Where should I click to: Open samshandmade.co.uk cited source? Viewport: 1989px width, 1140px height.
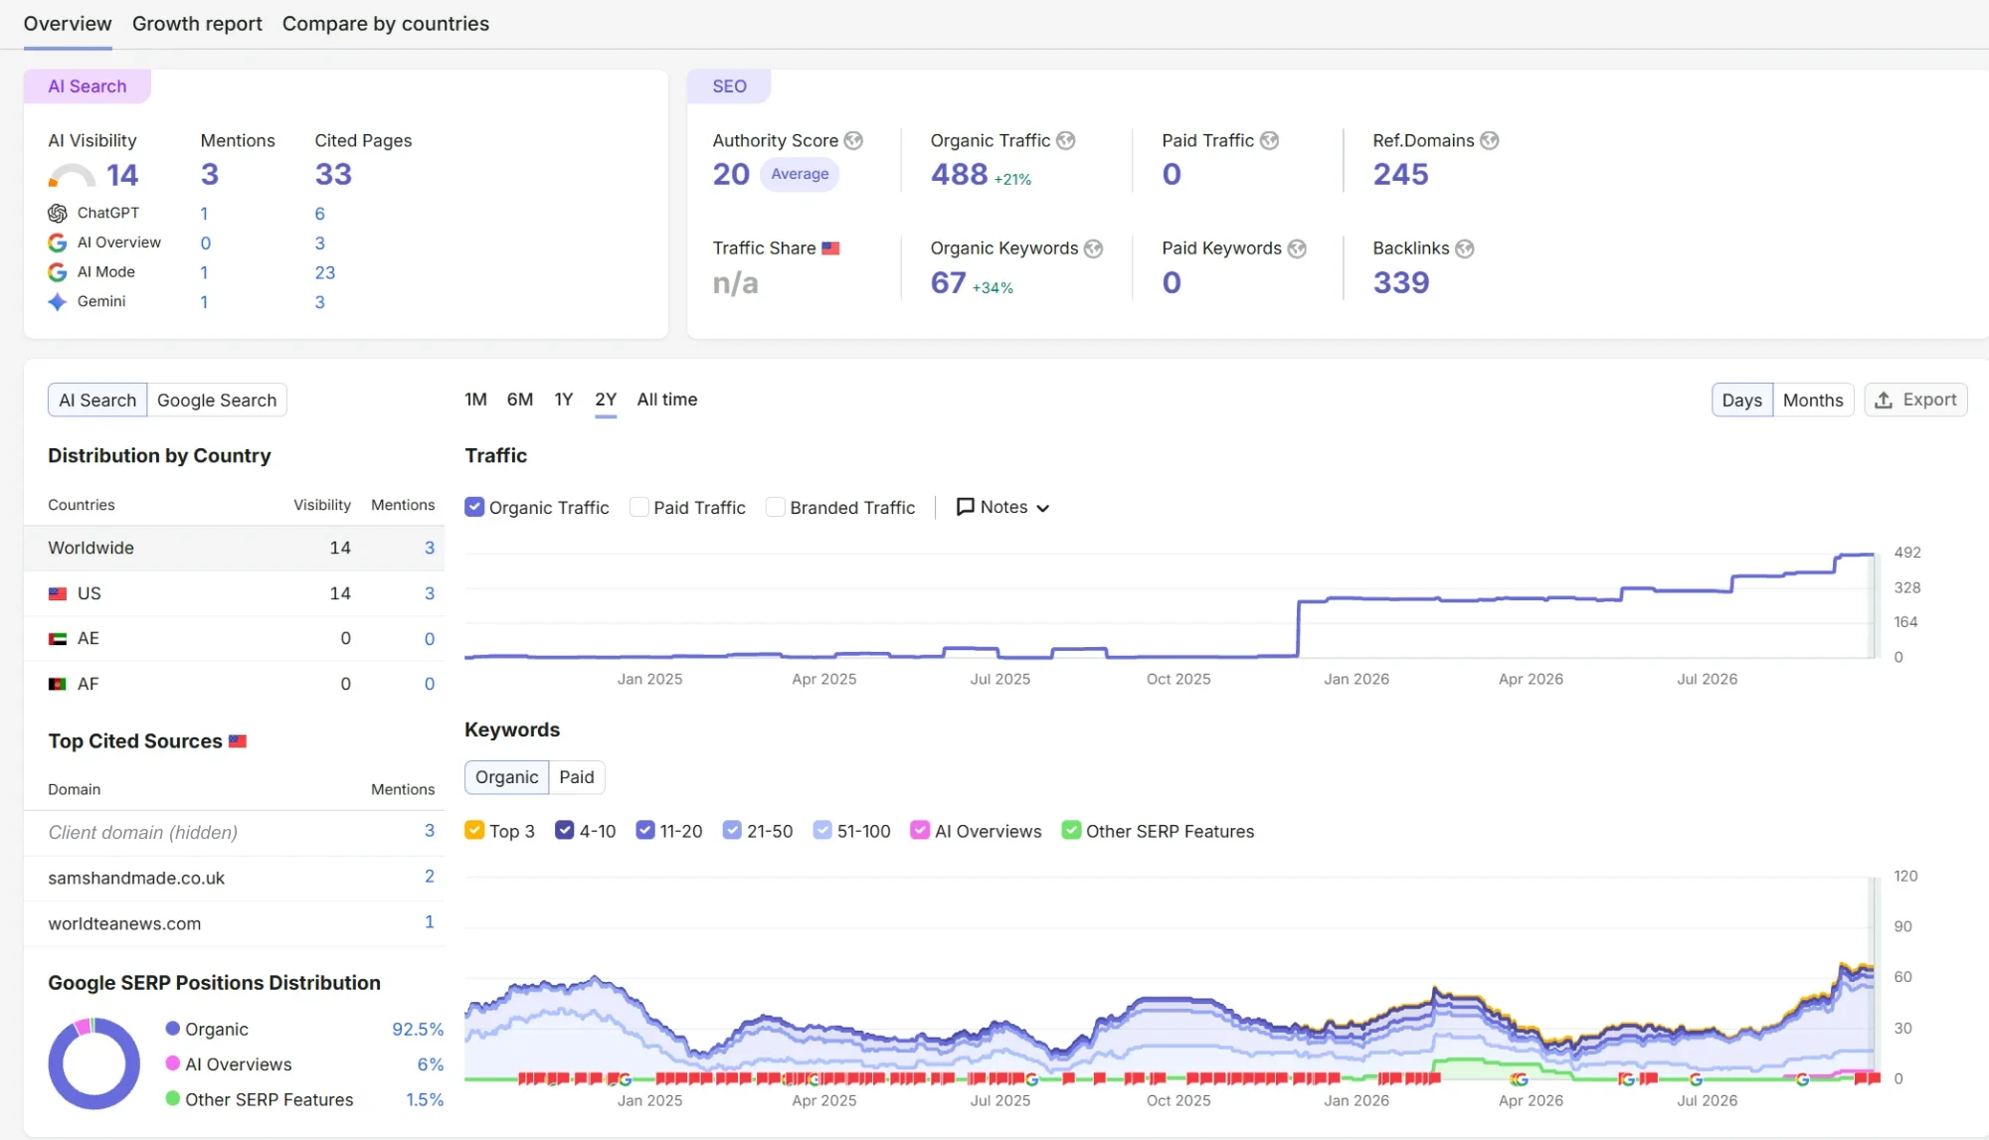pyautogui.click(x=136, y=879)
